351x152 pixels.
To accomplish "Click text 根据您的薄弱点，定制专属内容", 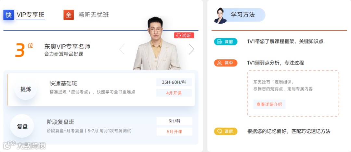I will [x=283, y=89].
